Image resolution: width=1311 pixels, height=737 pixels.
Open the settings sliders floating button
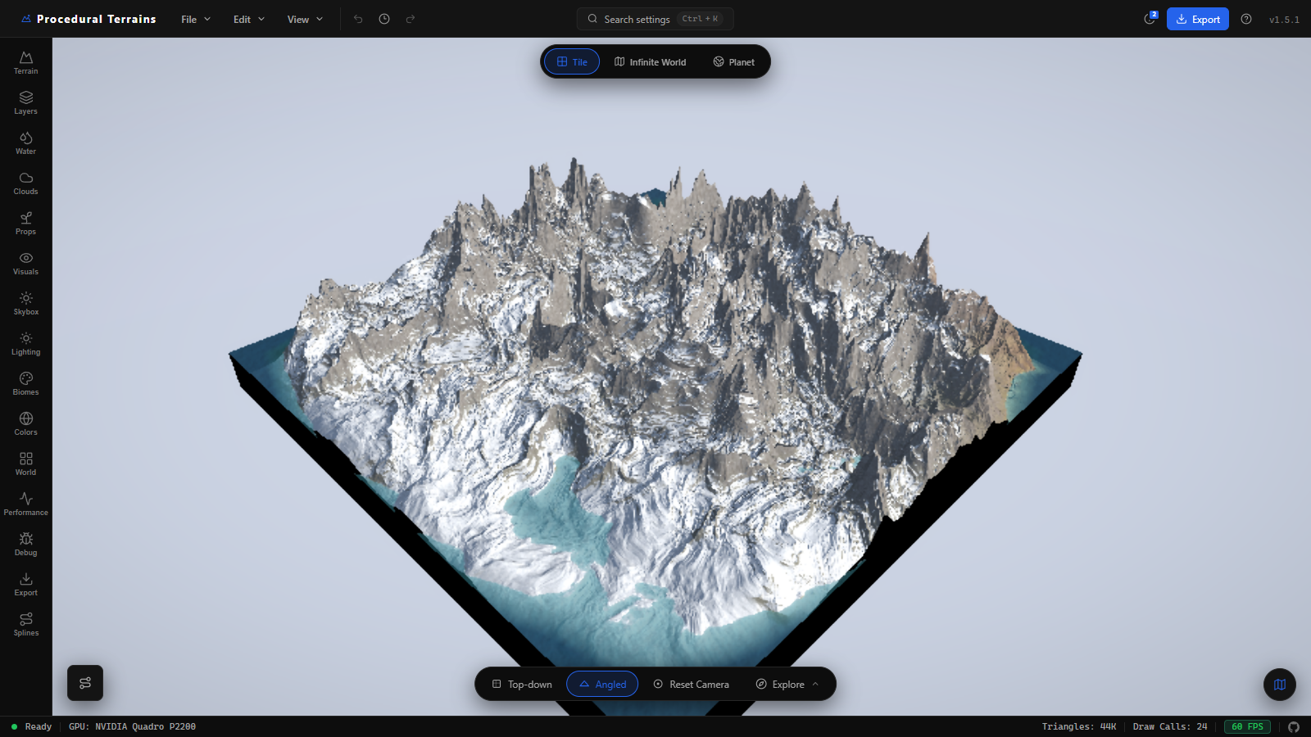point(85,683)
